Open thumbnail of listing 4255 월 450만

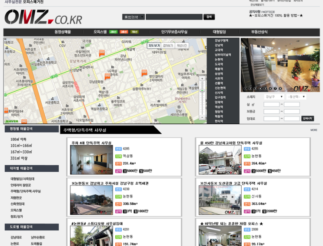[x=220, y=160]
